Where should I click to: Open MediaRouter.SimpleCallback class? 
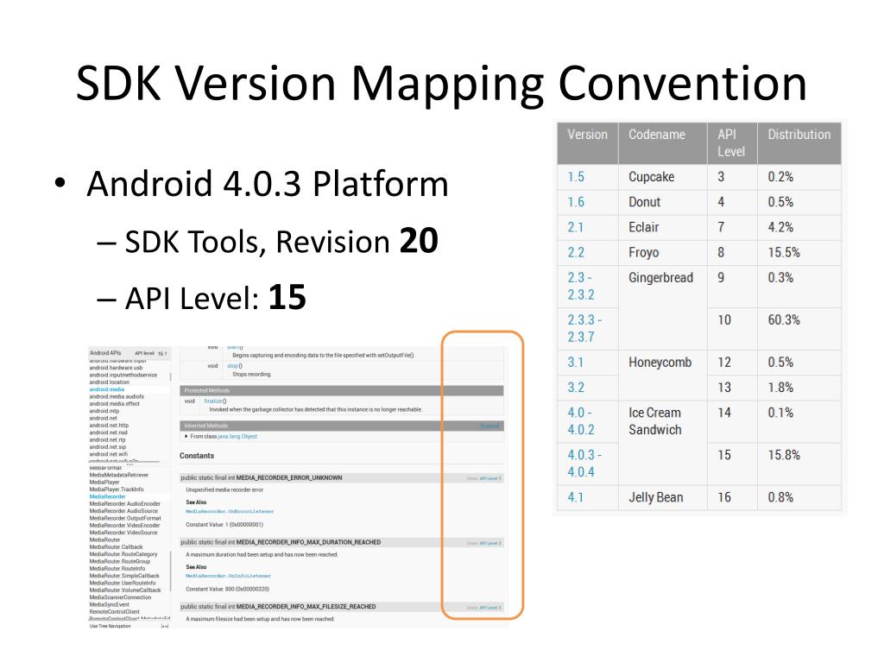(124, 576)
